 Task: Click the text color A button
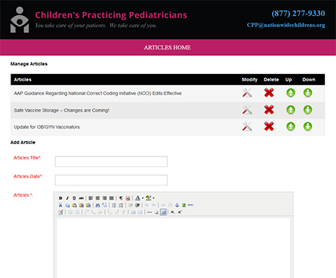(x=138, y=198)
